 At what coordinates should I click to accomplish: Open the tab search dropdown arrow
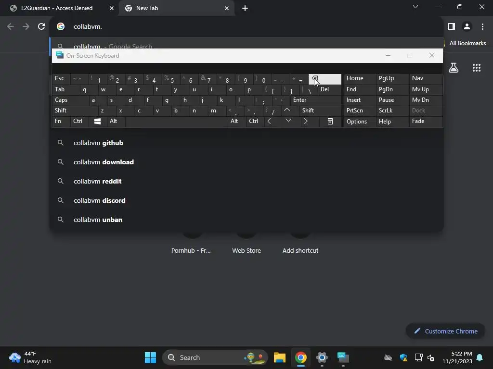(x=415, y=7)
